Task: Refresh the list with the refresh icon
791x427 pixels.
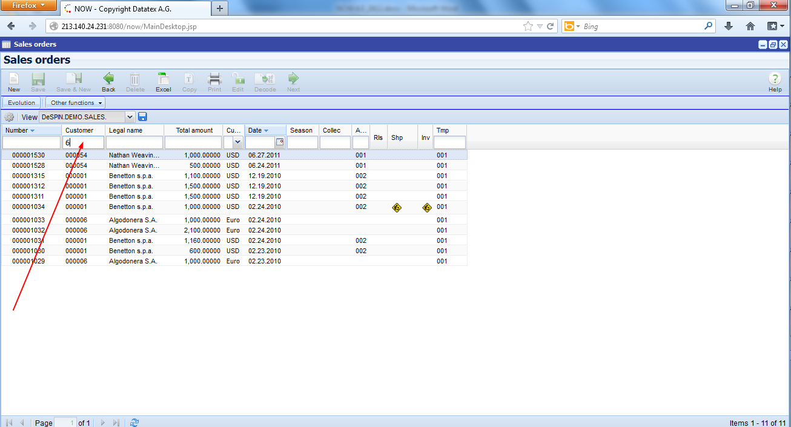Action: tap(134, 423)
